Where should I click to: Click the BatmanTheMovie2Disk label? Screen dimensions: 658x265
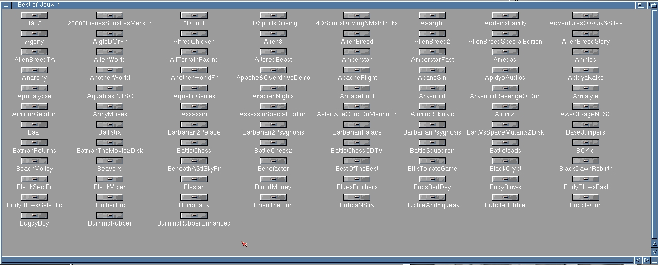click(x=110, y=151)
